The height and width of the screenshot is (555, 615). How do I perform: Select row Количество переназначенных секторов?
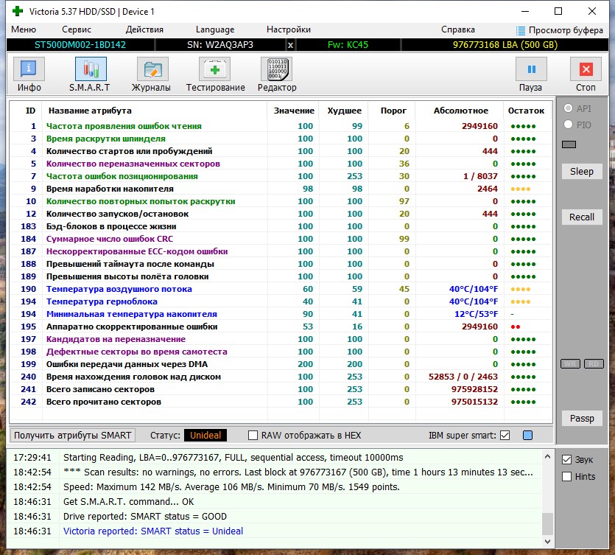point(281,164)
